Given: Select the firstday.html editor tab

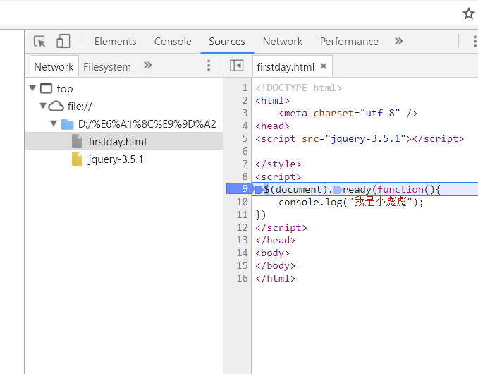Looking at the screenshot, I should coord(286,67).
